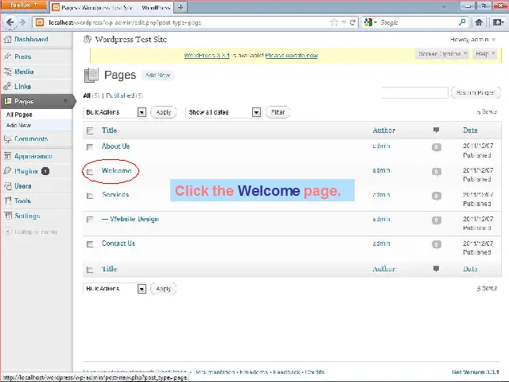Click the search magnifier icon in Google box
509x382 pixels.
(x=462, y=22)
